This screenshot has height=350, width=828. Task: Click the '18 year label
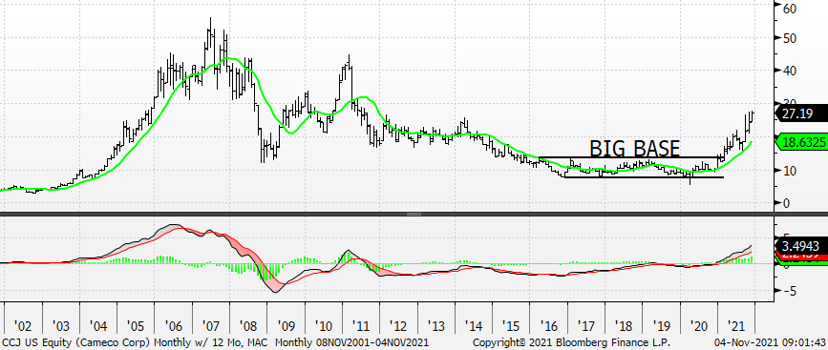coord(624,325)
